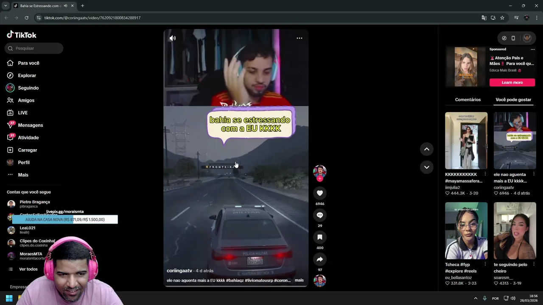
Task: Open Perfil page
Action: (23, 162)
